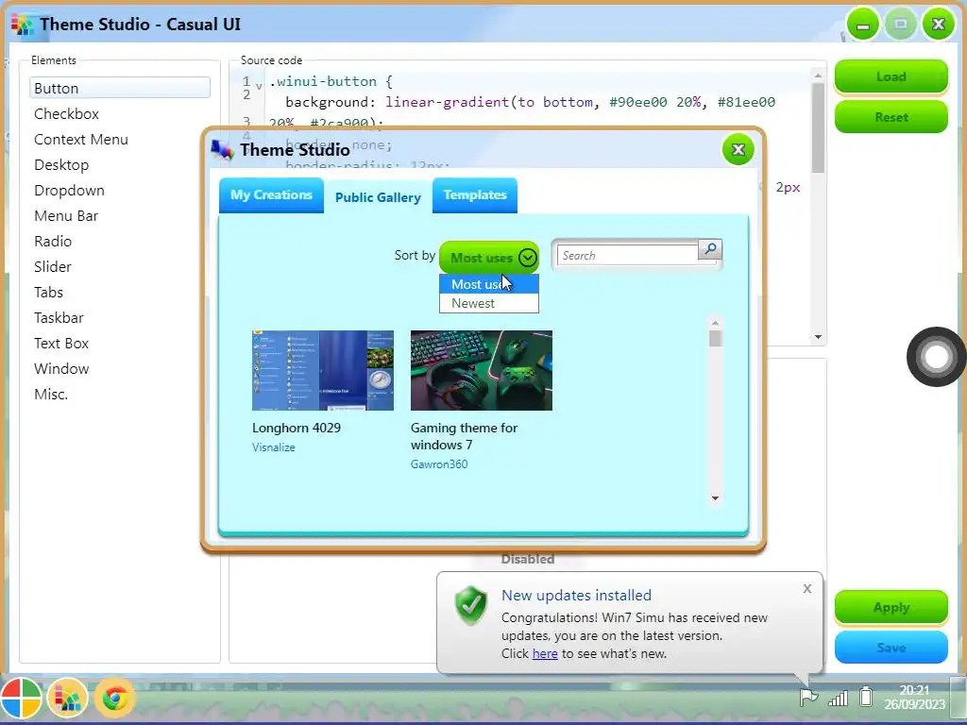The image size is (967, 725).
Task: Switch to the Public Gallery tab
Action: pyautogui.click(x=378, y=197)
